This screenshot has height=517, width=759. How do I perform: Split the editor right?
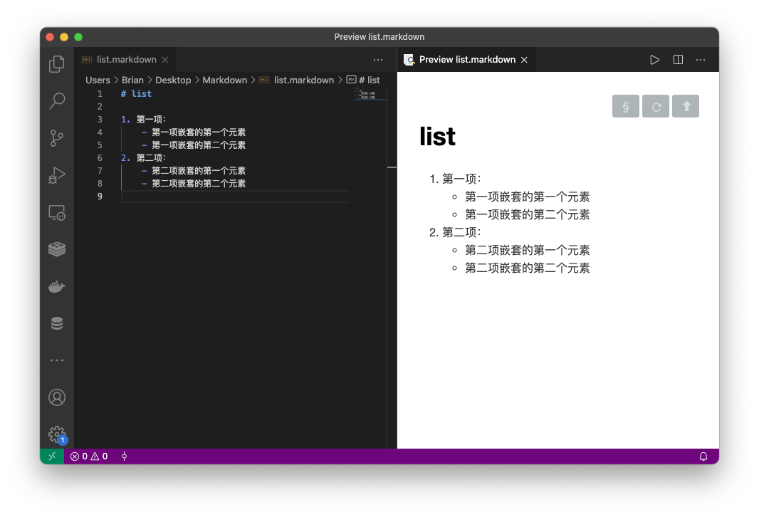678,60
